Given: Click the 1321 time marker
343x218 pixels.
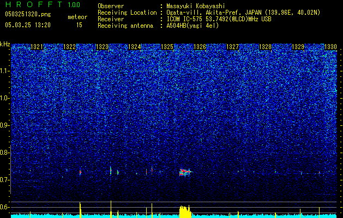Looking at the screenshot, I should pos(37,47).
